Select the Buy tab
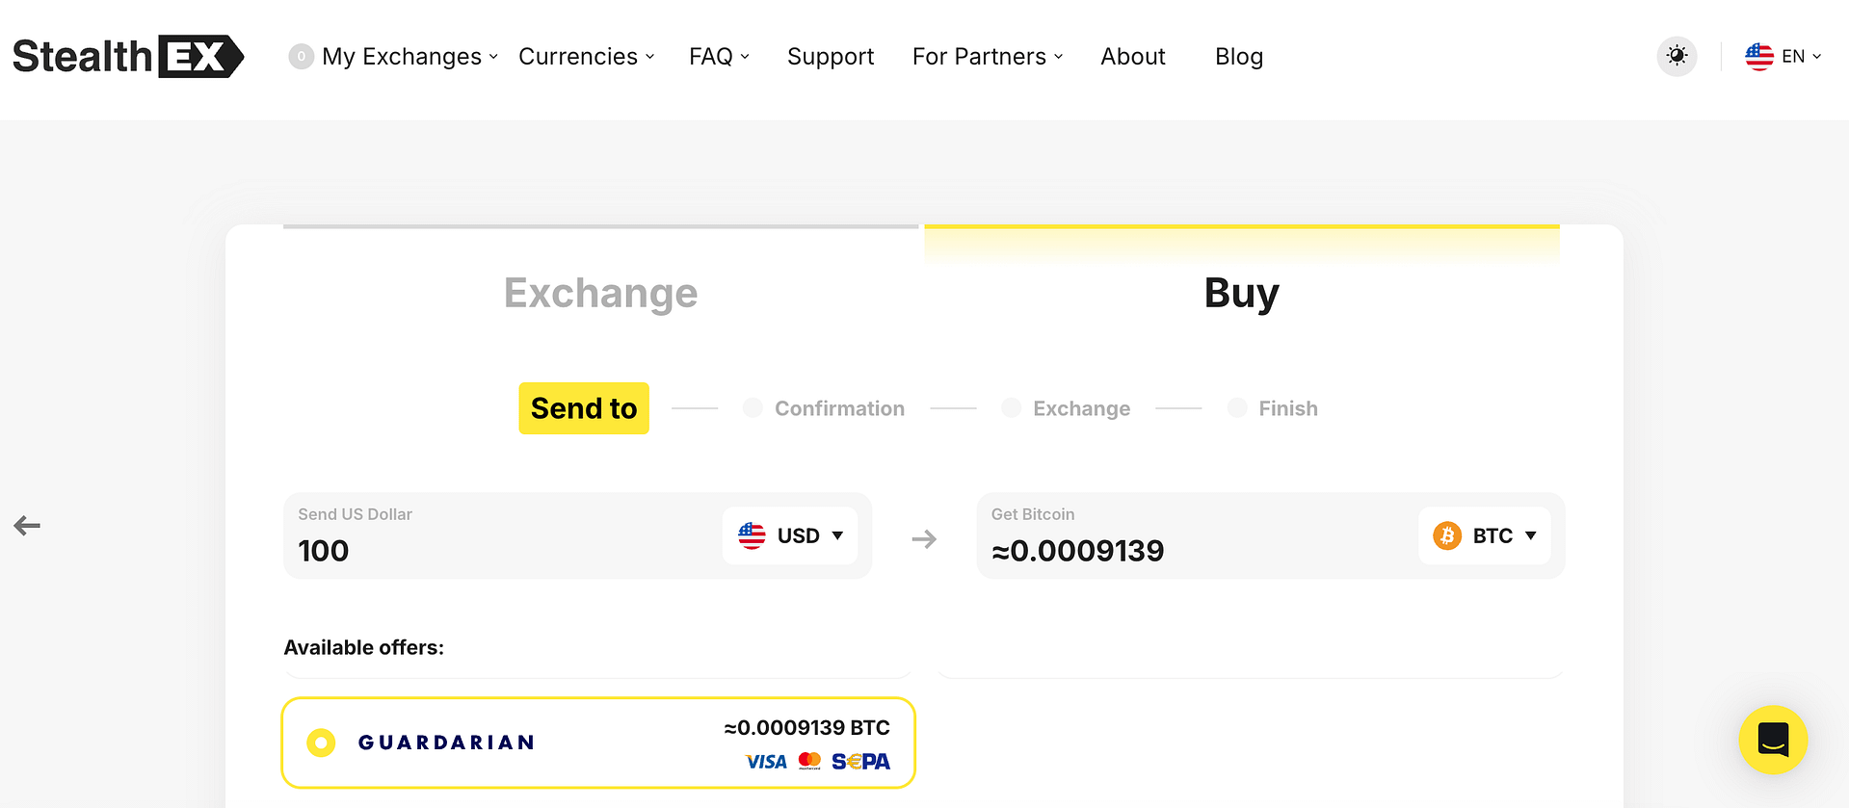This screenshot has width=1849, height=808. (x=1241, y=293)
